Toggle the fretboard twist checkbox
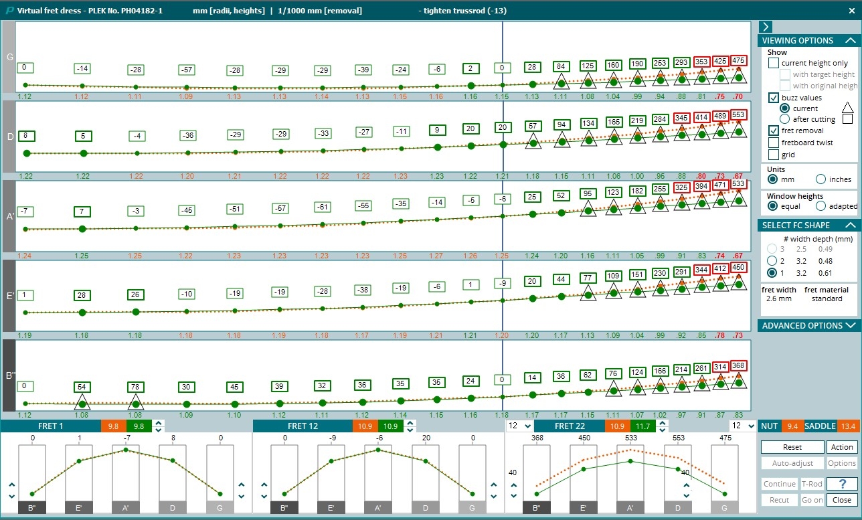This screenshot has width=862, height=520. pyautogui.click(x=774, y=143)
